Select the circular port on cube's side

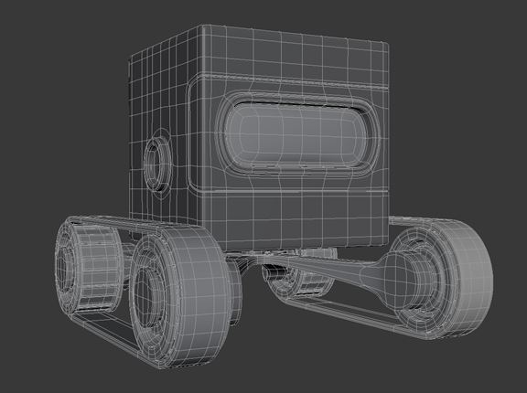[157, 165]
